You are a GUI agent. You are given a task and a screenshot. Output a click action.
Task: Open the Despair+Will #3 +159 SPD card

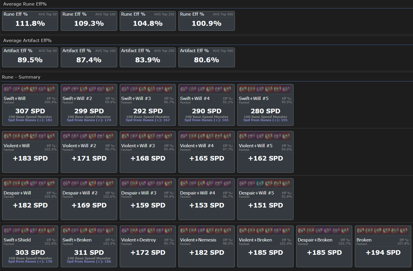[148, 199]
